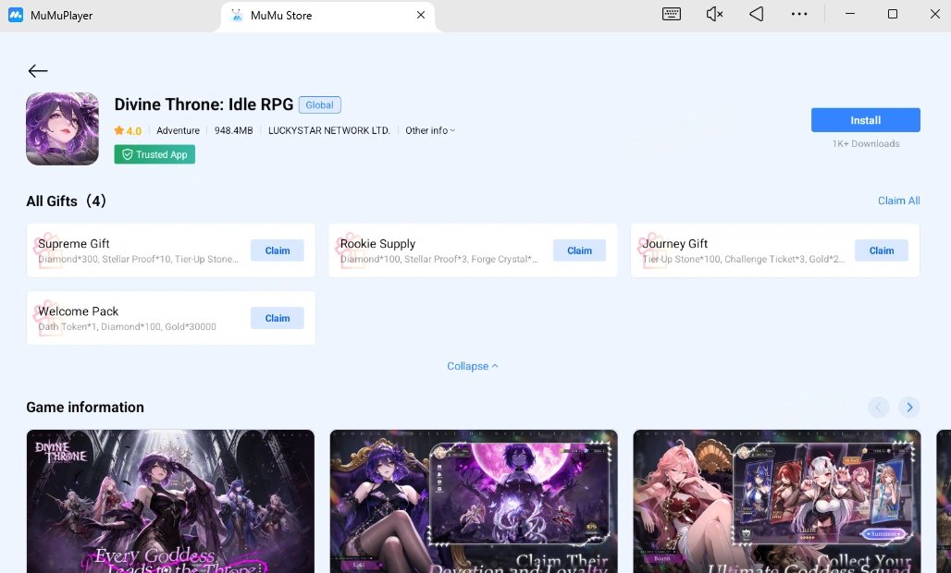Click the Divine Throne: Idle RPG title

pos(204,104)
